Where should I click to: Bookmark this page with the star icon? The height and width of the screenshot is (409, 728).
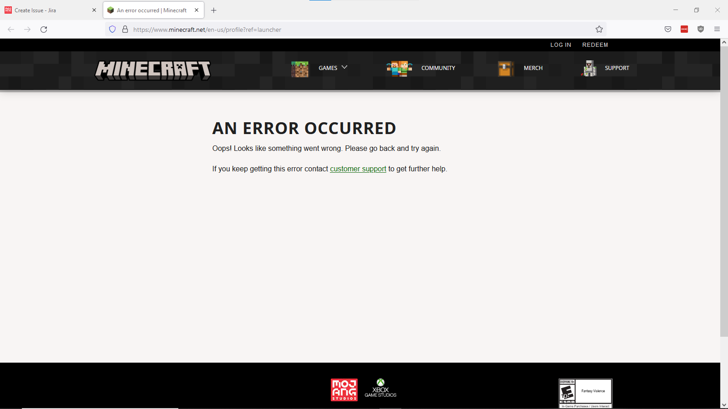pyautogui.click(x=599, y=30)
